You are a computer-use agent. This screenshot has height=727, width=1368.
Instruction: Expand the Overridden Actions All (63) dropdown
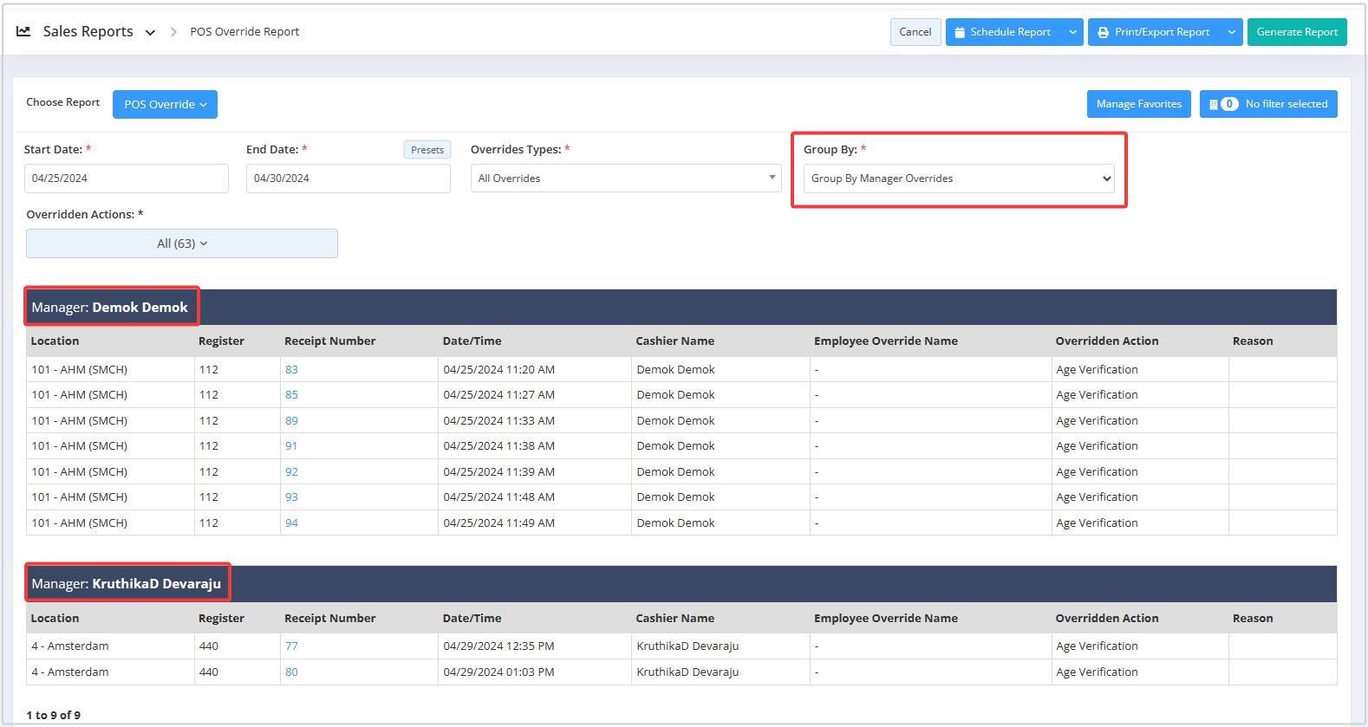tap(182, 243)
